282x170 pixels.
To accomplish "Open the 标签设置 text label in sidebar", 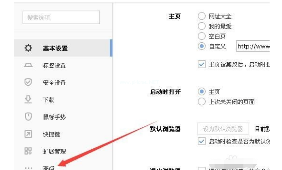I will [54, 66].
